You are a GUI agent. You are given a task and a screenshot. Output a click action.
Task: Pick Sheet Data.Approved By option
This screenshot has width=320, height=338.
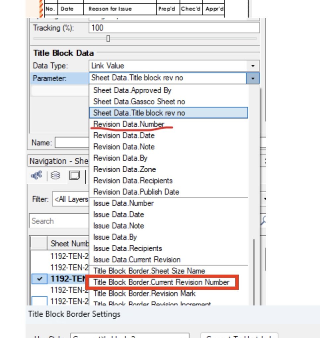pos(132,90)
